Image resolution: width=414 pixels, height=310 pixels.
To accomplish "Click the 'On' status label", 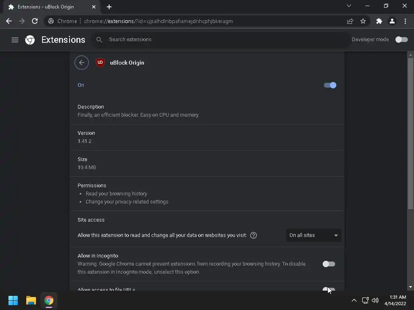I will pos(81,85).
